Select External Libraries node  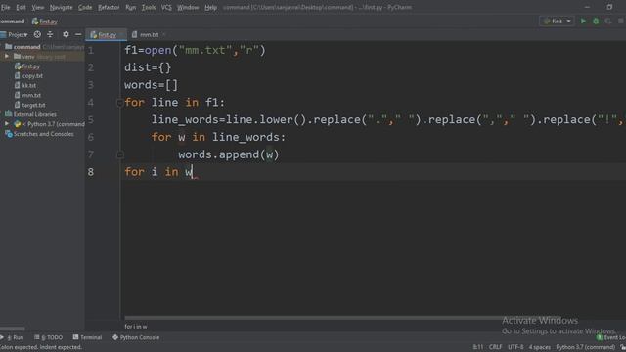click(x=35, y=114)
